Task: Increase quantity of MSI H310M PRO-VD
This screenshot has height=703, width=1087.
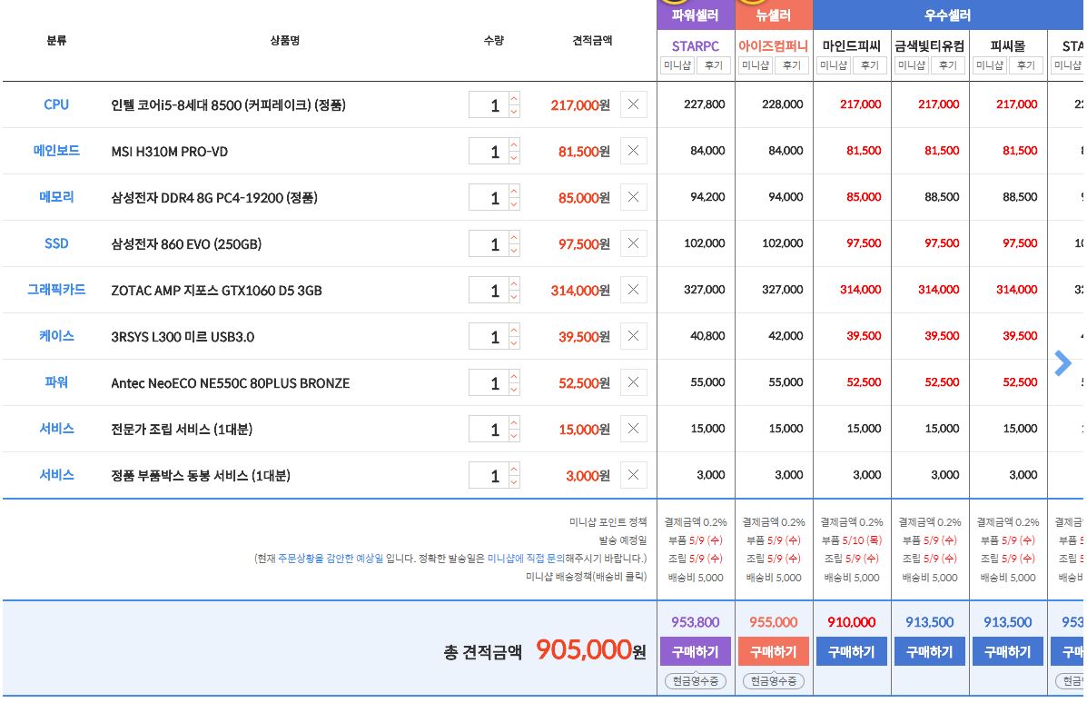Action: coord(514,145)
